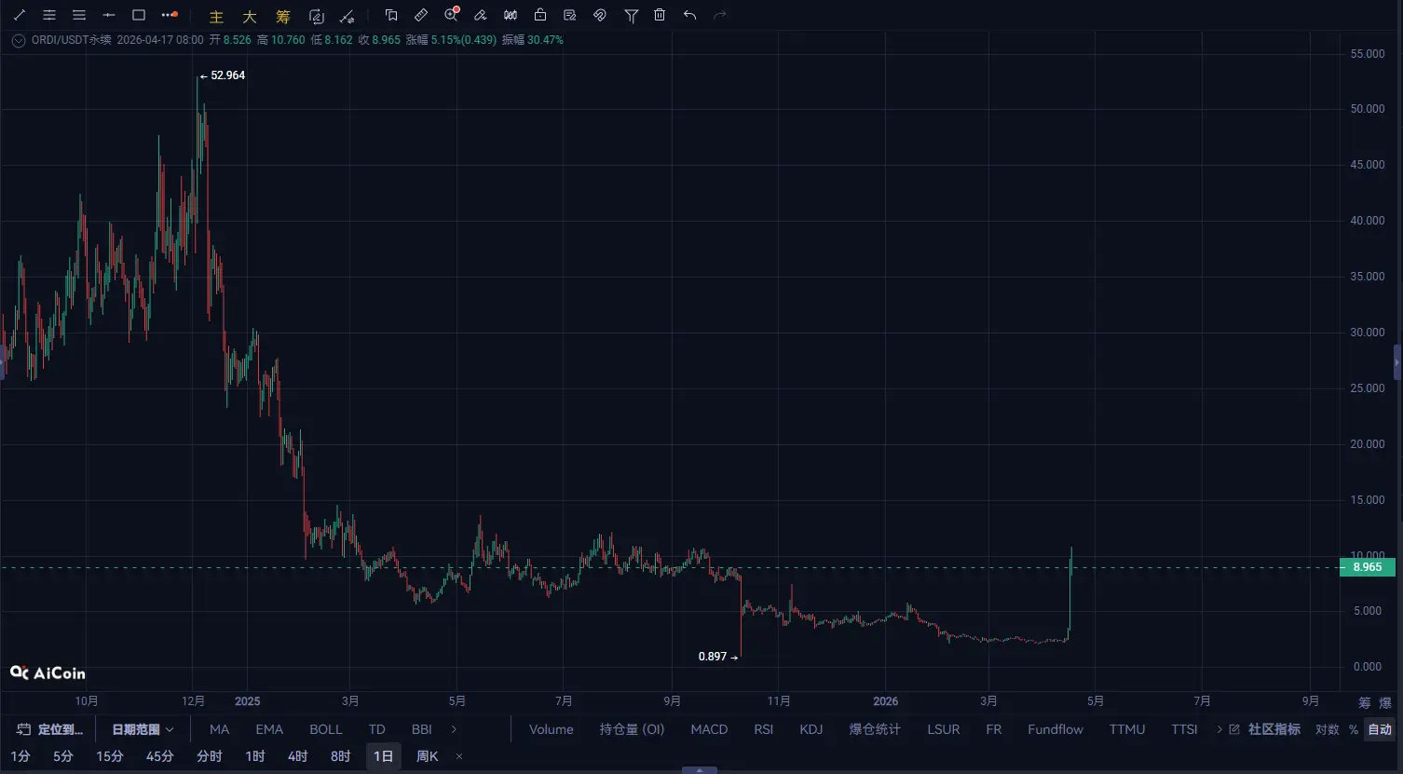Expand more main indicators arrow after BBI
1403x774 pixels.
(454, 729)
